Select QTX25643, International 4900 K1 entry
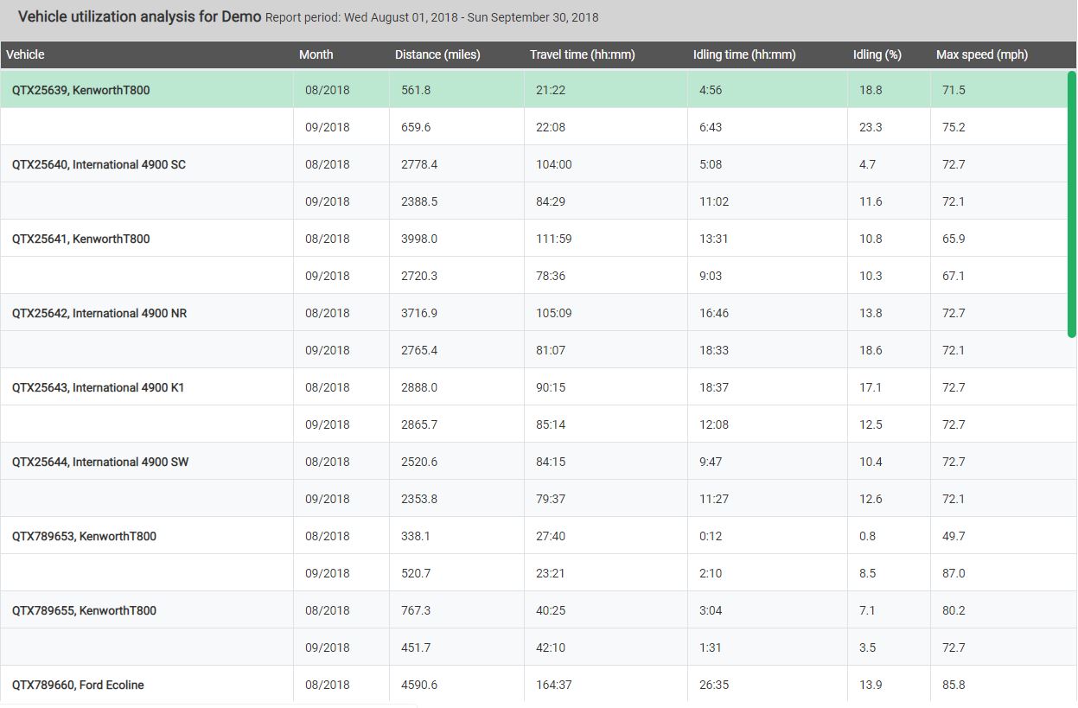This screenshot has height=708, width=1078. pos(98,387)
